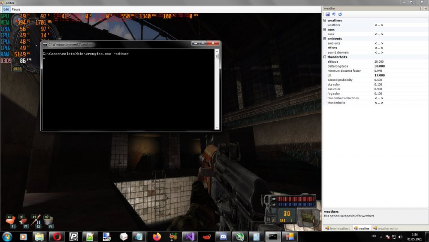Switch to the cmd taskbar button

point(273,236)
